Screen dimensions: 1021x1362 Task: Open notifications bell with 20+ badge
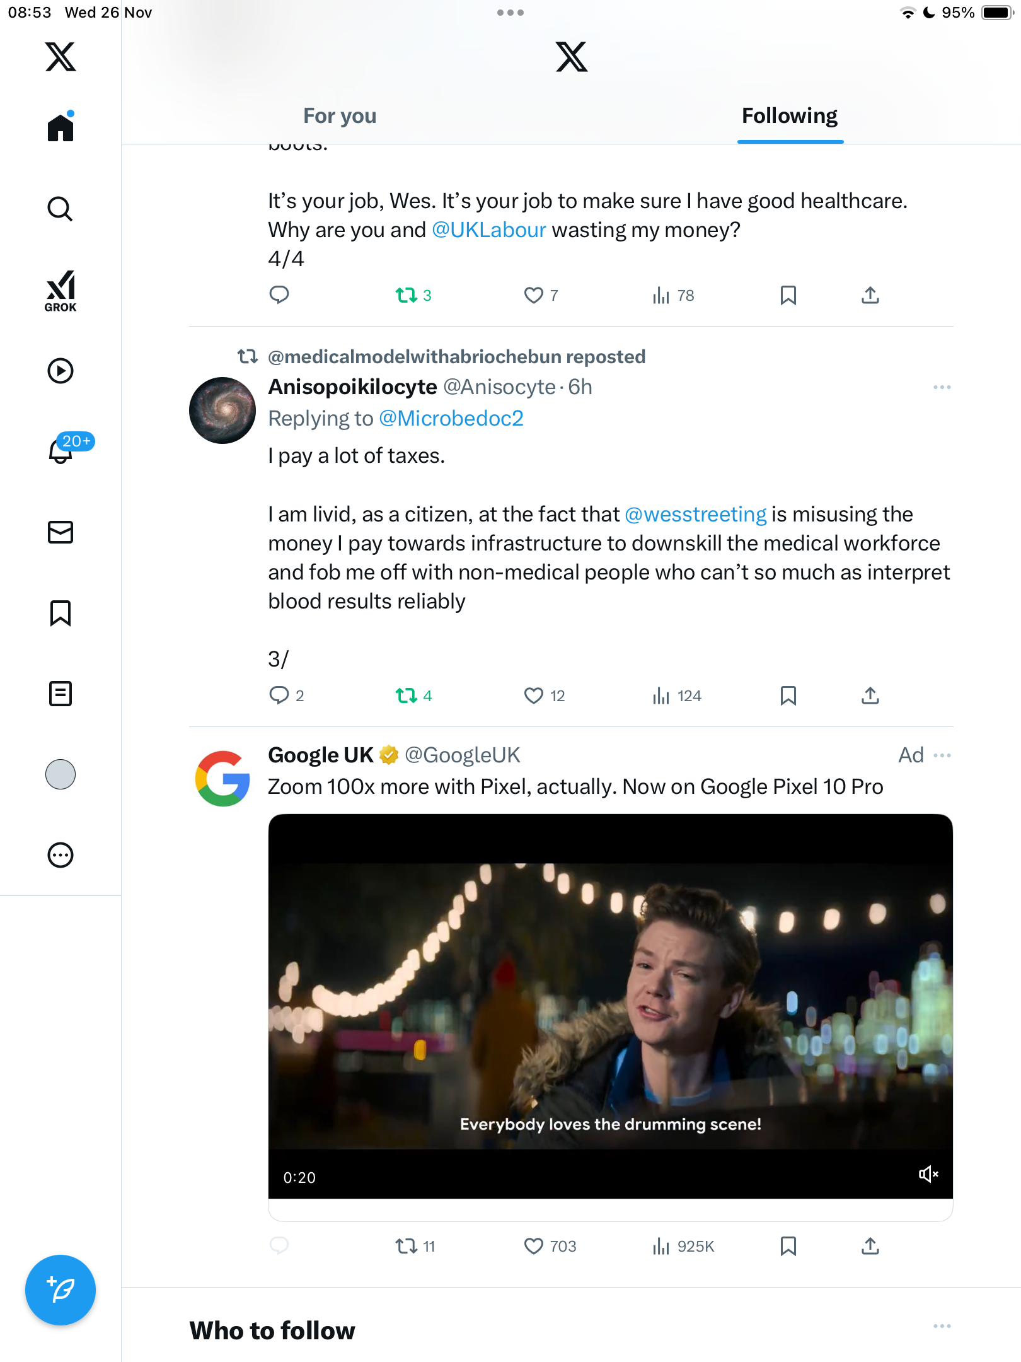click(62, 450)
